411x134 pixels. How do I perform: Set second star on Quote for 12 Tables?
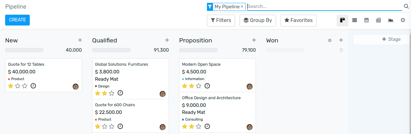click(x=18, y=86)
